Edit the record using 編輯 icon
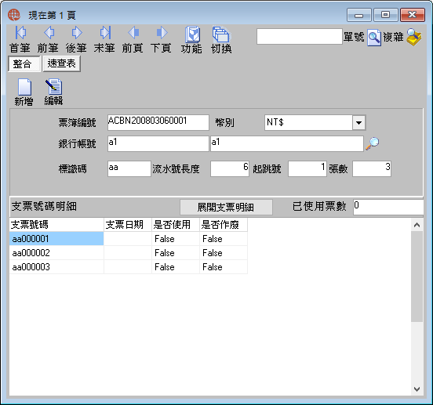 pyautogui.click(x=53, y=87)
